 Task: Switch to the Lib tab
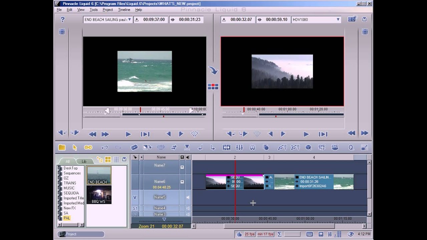point(84,161)
